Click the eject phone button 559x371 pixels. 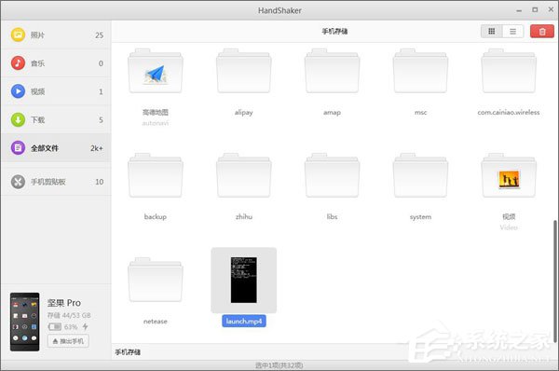(x=68, y=341)
